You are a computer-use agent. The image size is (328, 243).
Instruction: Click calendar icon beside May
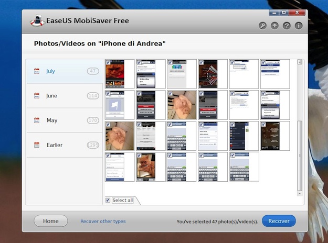pos(37,120)
